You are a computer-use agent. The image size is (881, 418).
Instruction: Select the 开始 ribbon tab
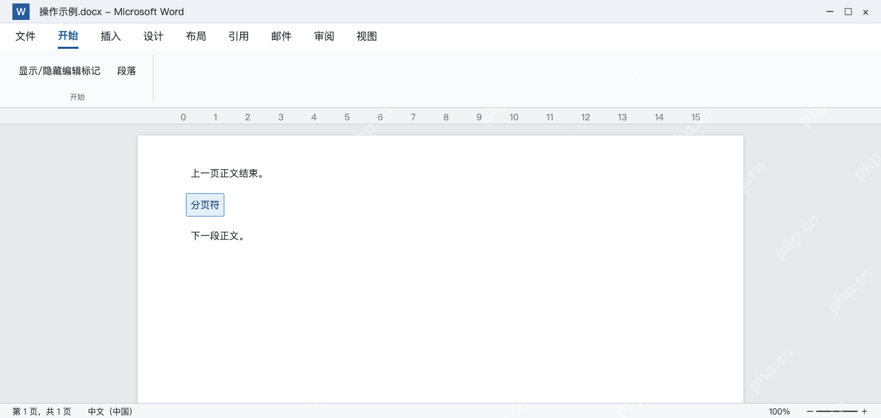(x=68, y=36)
